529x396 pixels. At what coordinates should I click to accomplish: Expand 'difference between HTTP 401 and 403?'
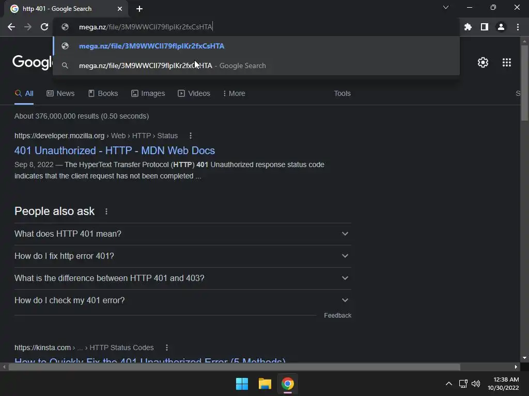(x=183, y=278)
